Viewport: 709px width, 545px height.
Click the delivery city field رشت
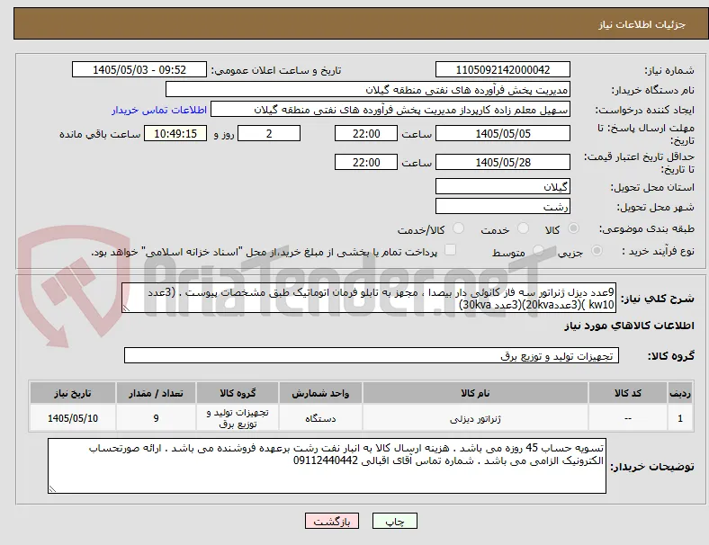502,206
